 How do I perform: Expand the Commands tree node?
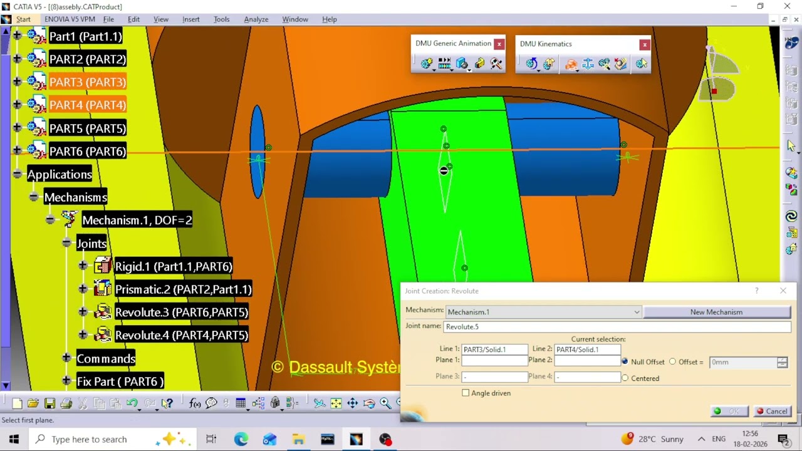click(66, 358)
